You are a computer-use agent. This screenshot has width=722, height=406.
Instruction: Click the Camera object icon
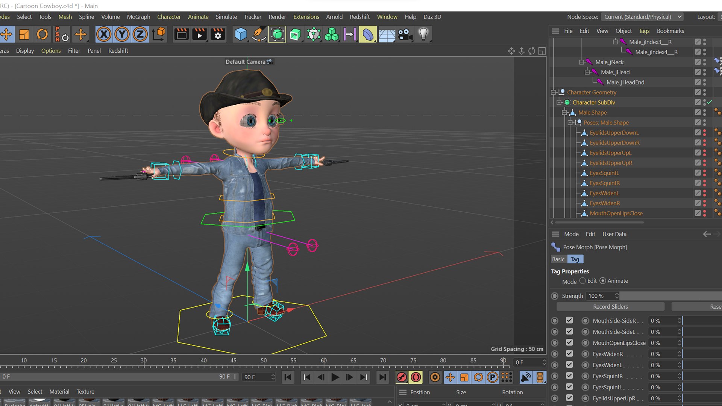tap(405, 35)
